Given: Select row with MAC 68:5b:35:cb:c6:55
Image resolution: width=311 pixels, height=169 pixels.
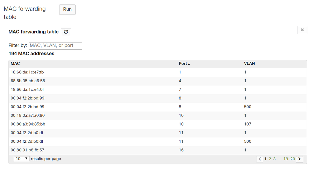Looking at the screenshot, I should pos(158,81).
